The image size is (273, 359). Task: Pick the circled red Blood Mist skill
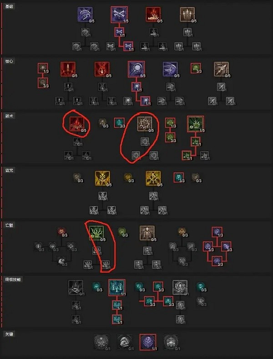77,124
